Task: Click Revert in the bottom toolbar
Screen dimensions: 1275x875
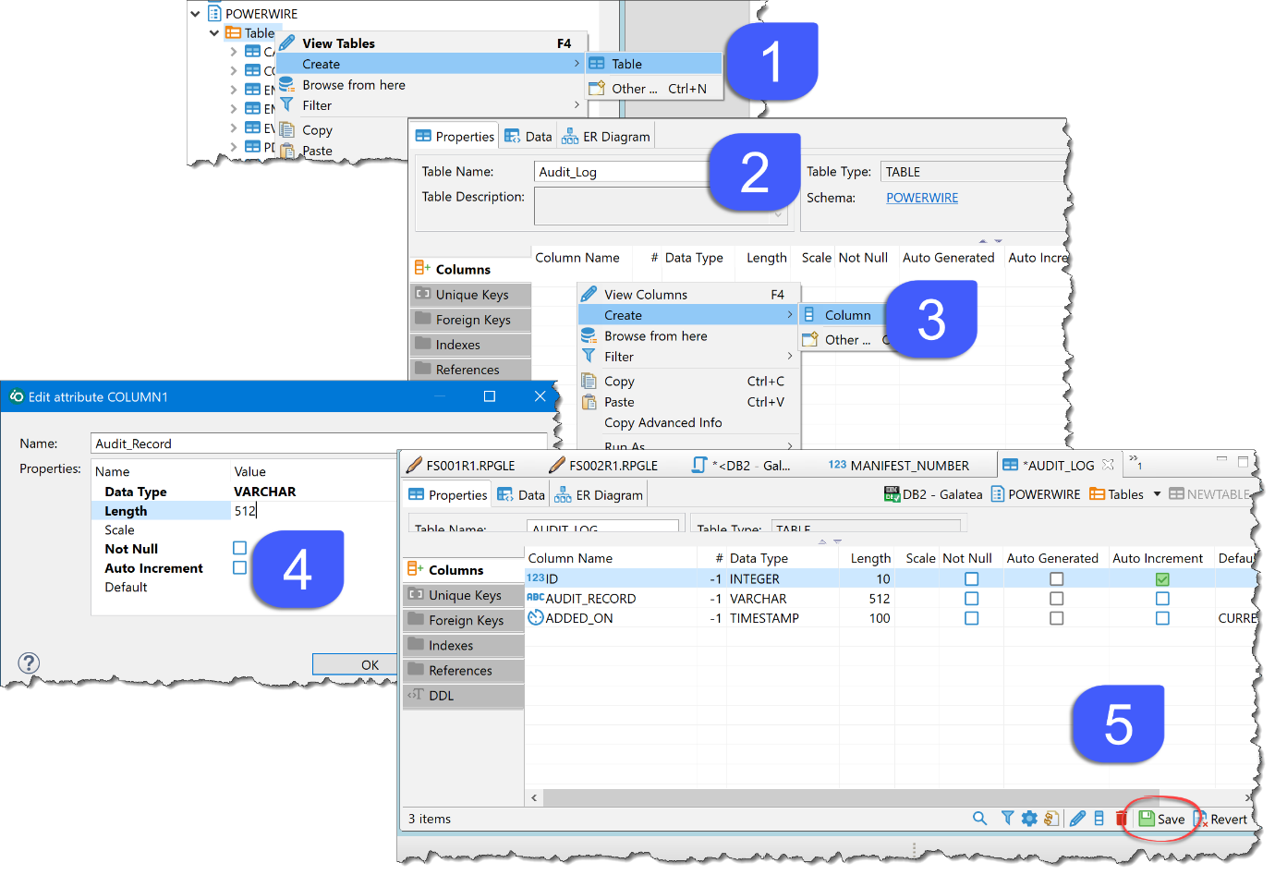Action: 1220,819
